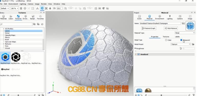Select the tumble camera rotate icon

pyautogui.click(x=42, y=8)
